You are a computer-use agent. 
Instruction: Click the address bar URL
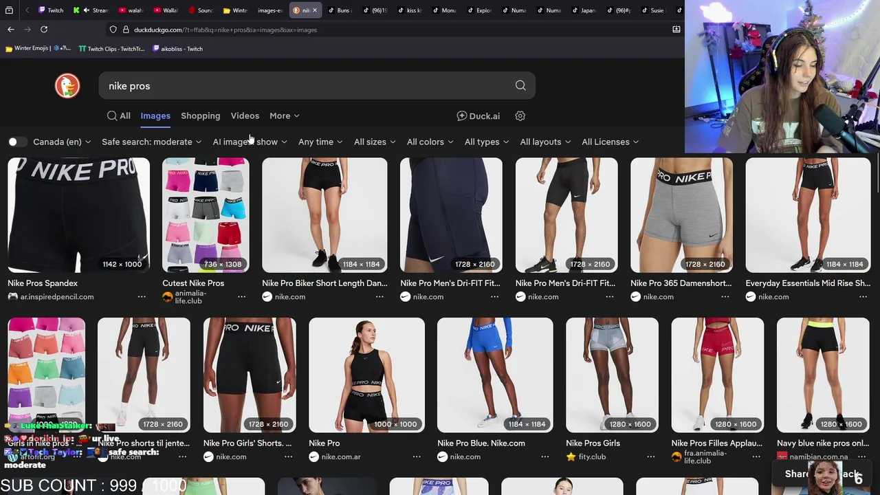(225, 30)
